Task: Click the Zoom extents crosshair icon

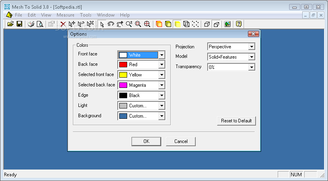Action: point(147,24)
